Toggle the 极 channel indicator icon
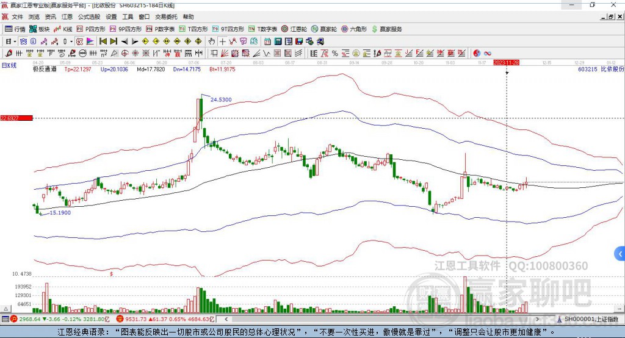625x338 pixels. [x=80, y=41]
